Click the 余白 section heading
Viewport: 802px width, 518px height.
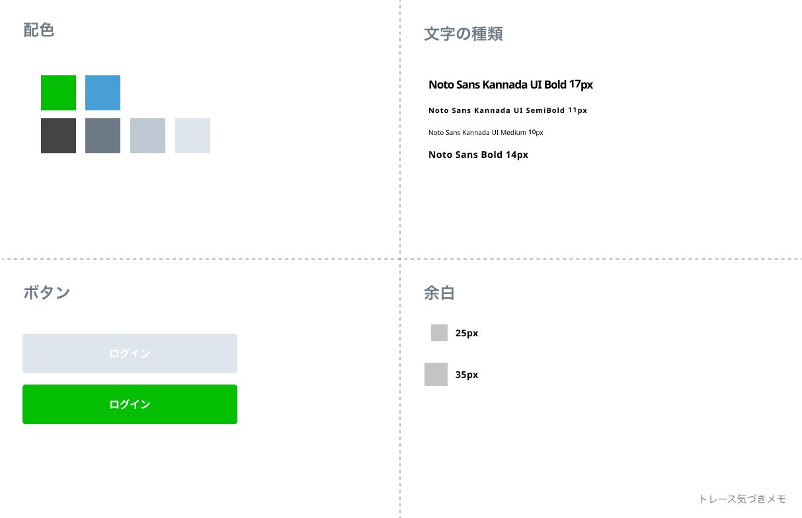(x=439, y=293)
